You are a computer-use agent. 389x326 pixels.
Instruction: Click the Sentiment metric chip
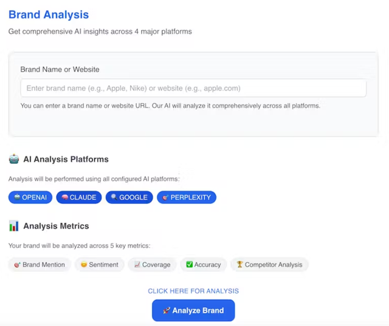99,265
